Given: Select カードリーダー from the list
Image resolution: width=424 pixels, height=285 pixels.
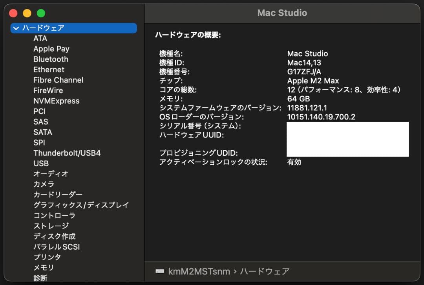Looking at the screenshot, I should click(x=57, y=194).
